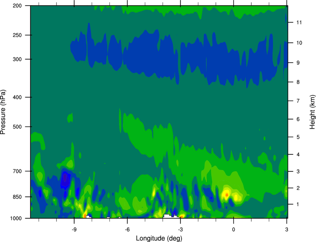Image resolution: width=316 pixels, height=242 pixels.
Task: Click the 'Height (km)' axis title
Action: tap(312, 112)
